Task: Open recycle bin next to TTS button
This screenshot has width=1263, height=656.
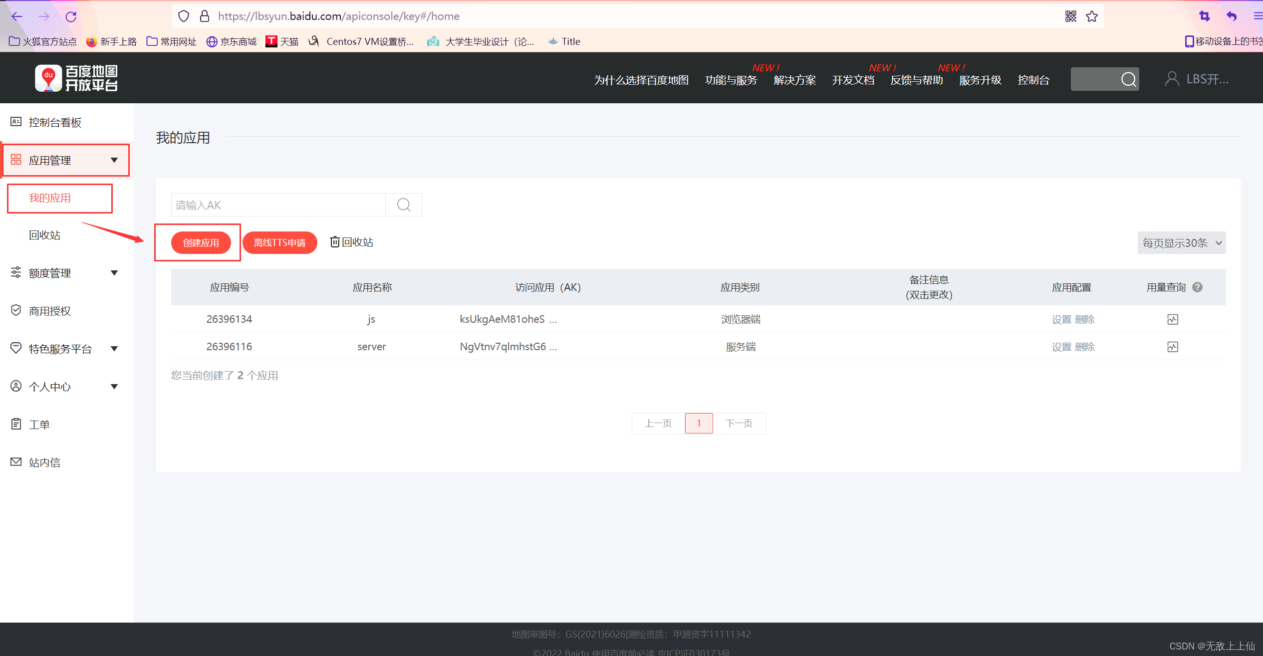Action: [352, 242]
